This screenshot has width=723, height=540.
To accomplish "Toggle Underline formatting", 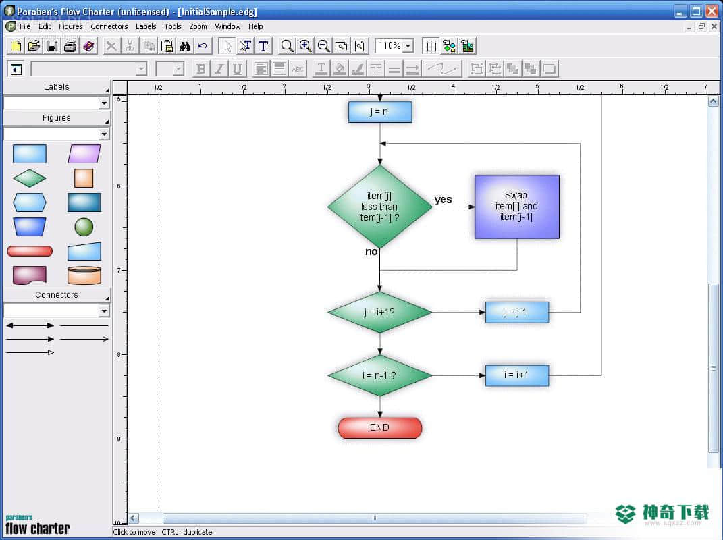I will (x=237, y=69).
